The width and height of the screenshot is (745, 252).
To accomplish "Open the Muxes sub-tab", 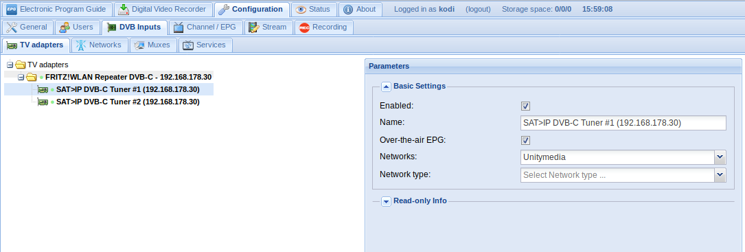I will point(154,45).
